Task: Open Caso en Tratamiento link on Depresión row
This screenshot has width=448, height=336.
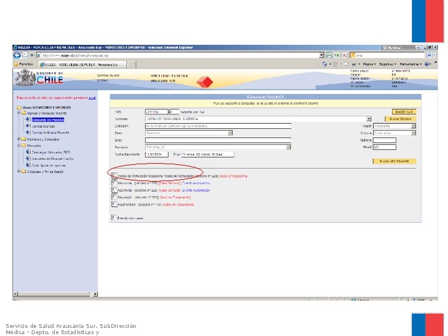Action: click(x=175, y=197)
